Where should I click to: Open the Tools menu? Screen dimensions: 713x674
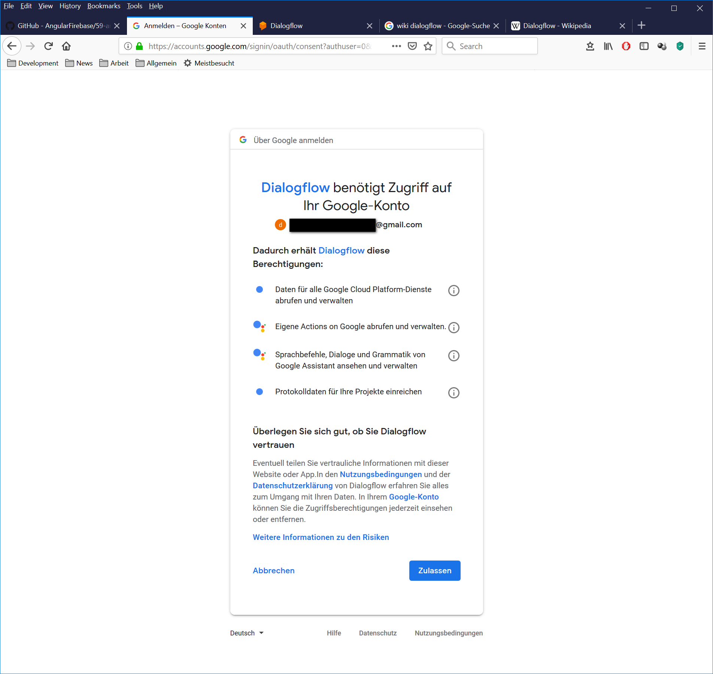coord(134,6)
